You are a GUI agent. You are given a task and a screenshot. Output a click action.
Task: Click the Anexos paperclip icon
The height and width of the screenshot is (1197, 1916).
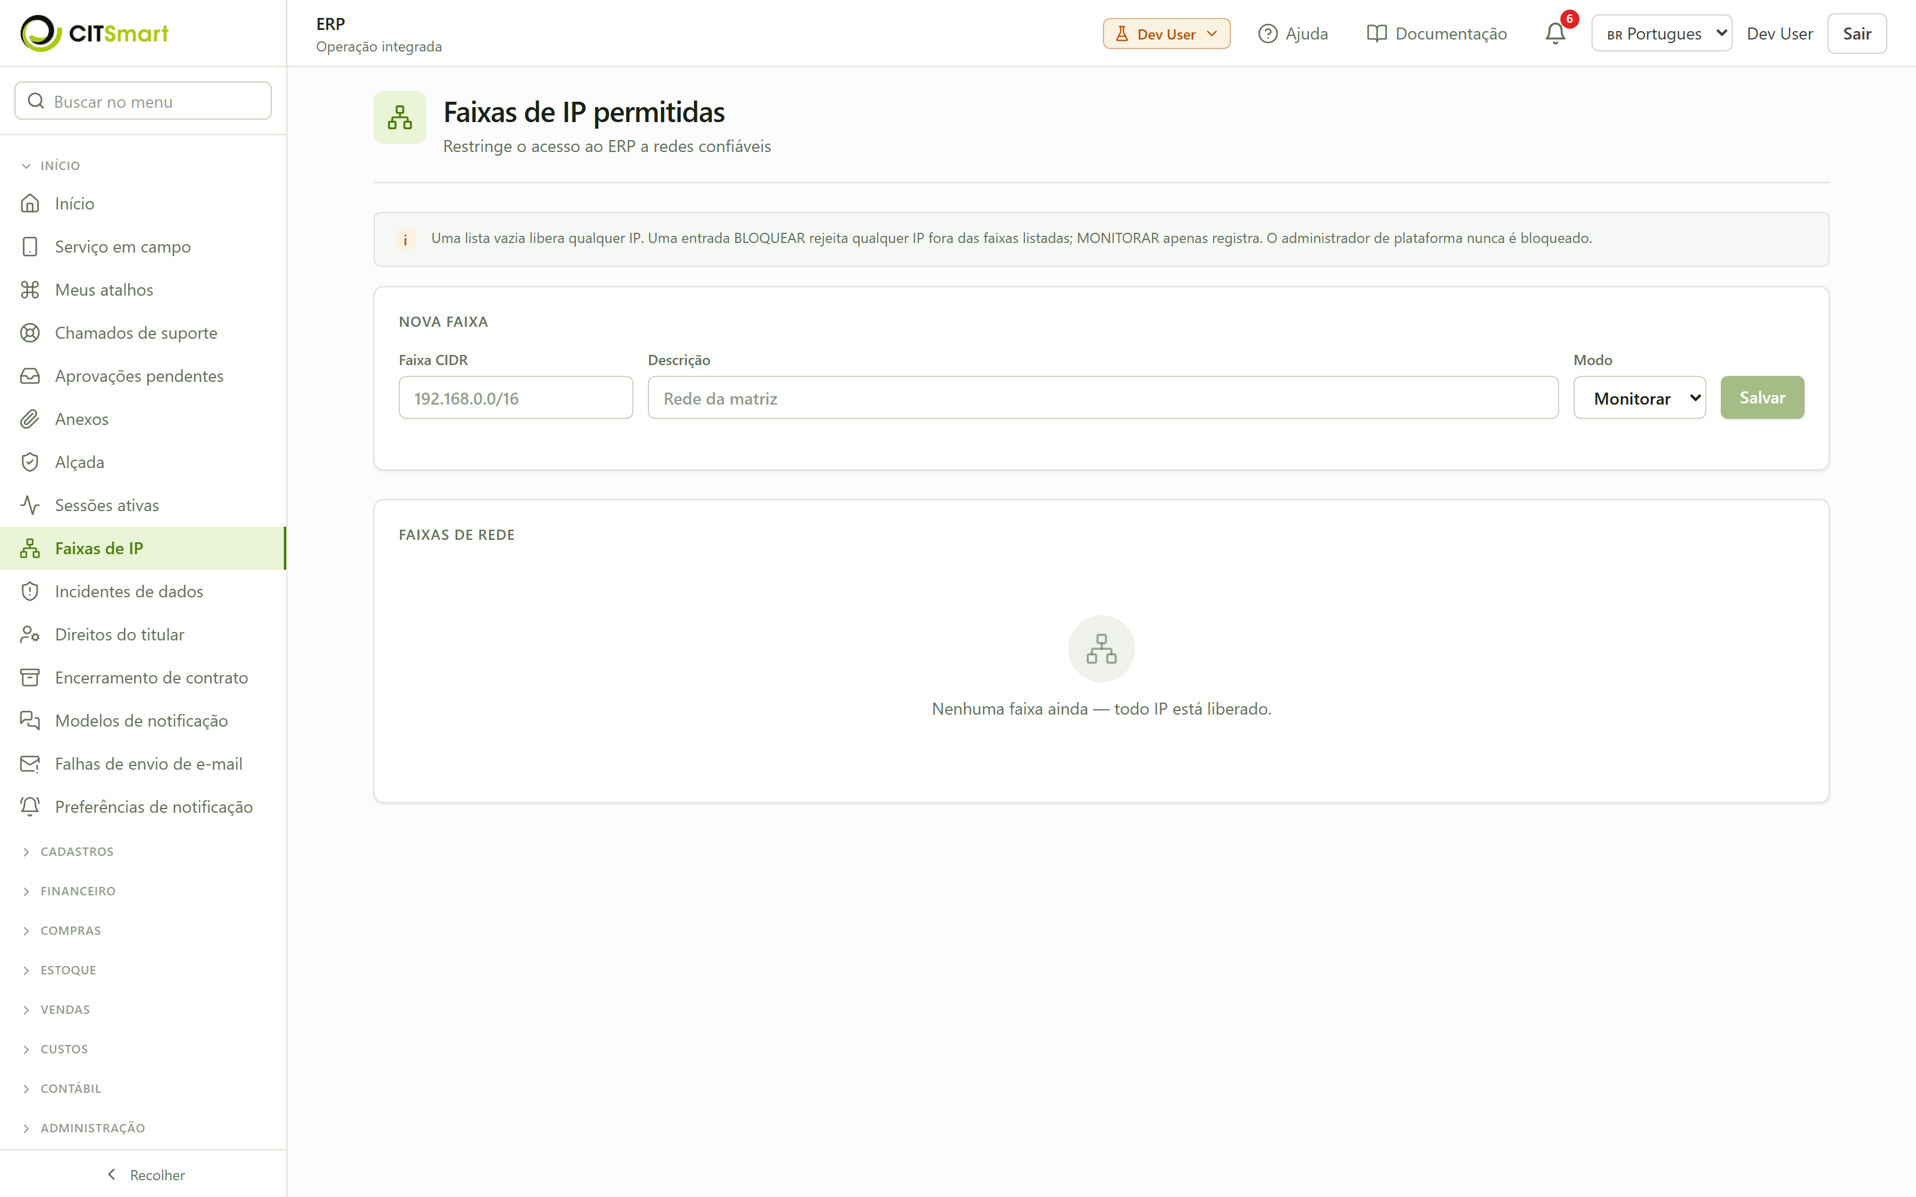click(x=30, y=419)
